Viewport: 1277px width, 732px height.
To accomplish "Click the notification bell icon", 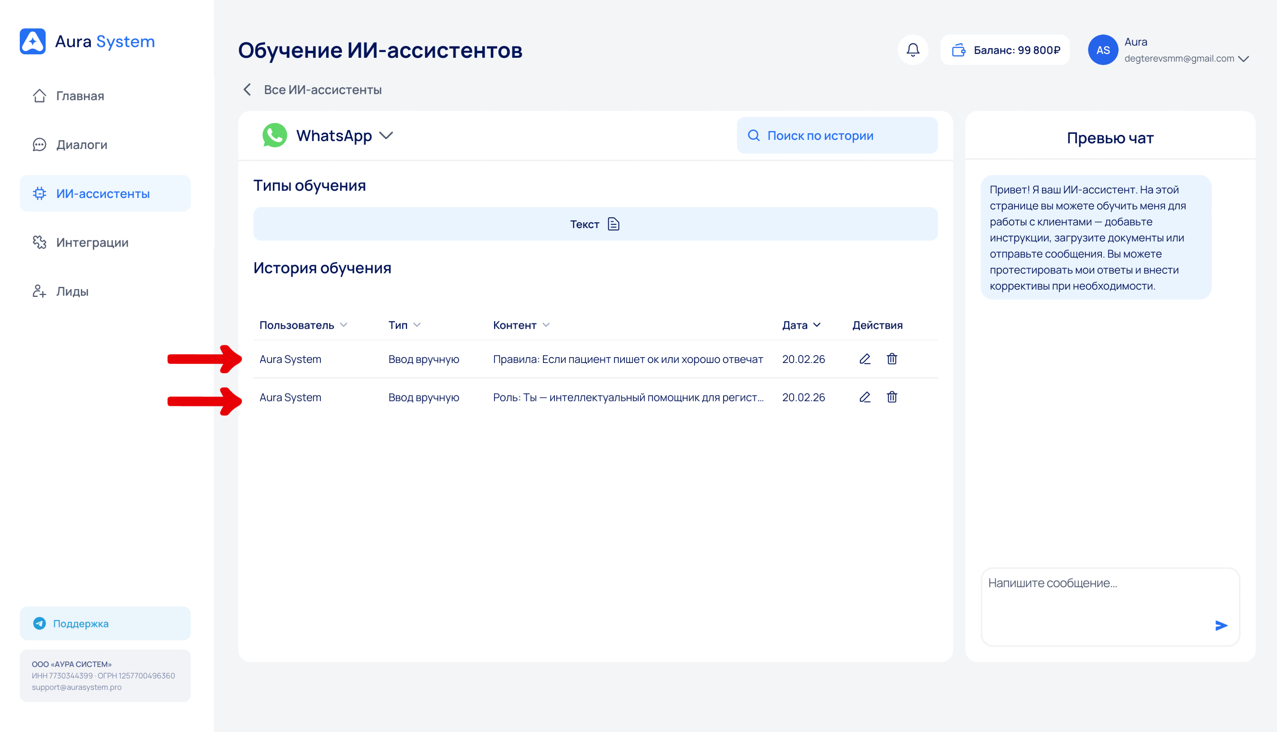I will pos(913,50).
